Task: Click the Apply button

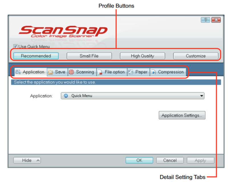Action: click(201, 160)
